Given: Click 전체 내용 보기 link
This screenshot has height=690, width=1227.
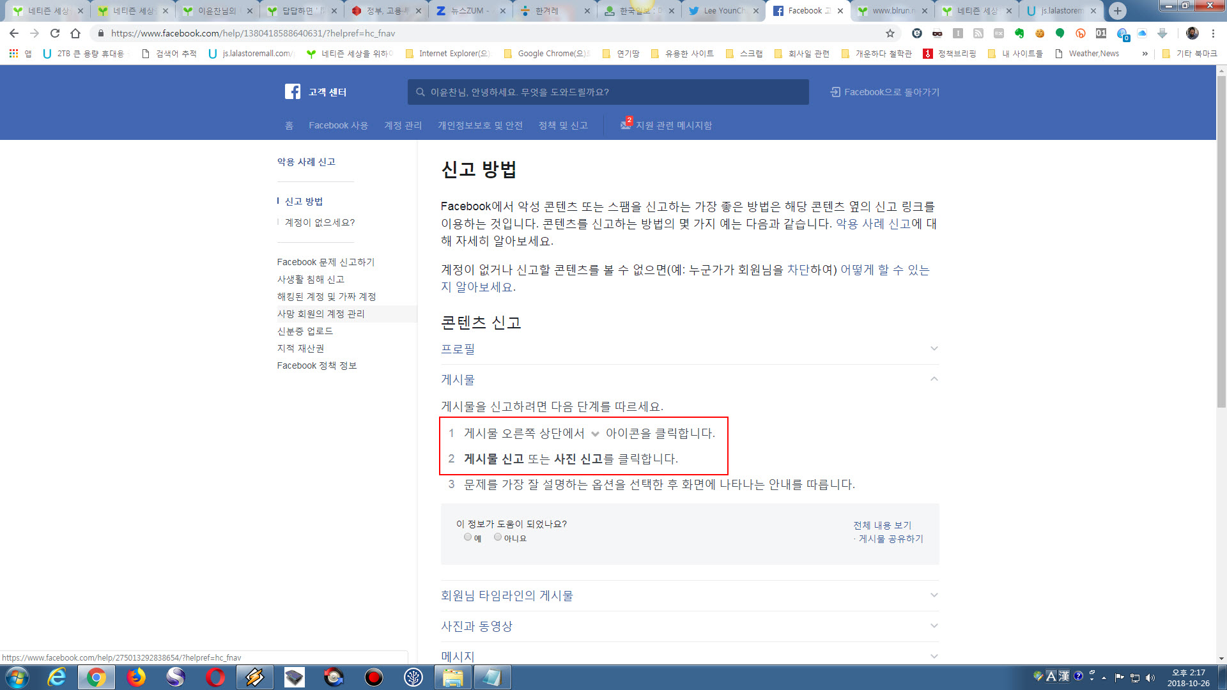Looking at the screenshot, I should (x=883, y=525).
